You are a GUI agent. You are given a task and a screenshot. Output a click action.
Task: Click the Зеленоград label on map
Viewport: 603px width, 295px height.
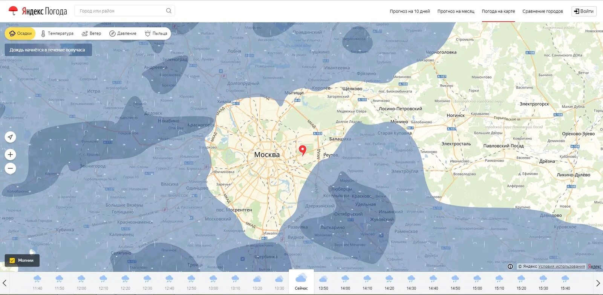pos(174,59)
